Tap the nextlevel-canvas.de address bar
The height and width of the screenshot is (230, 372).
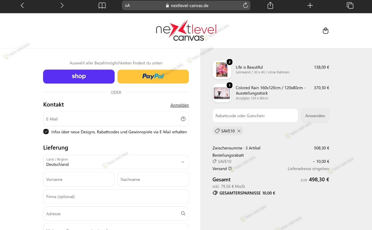click(186, 5)
